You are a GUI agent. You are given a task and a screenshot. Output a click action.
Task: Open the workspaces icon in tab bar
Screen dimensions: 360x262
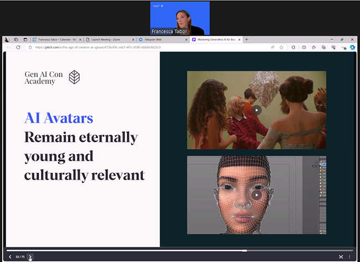[x=16, y=39]
